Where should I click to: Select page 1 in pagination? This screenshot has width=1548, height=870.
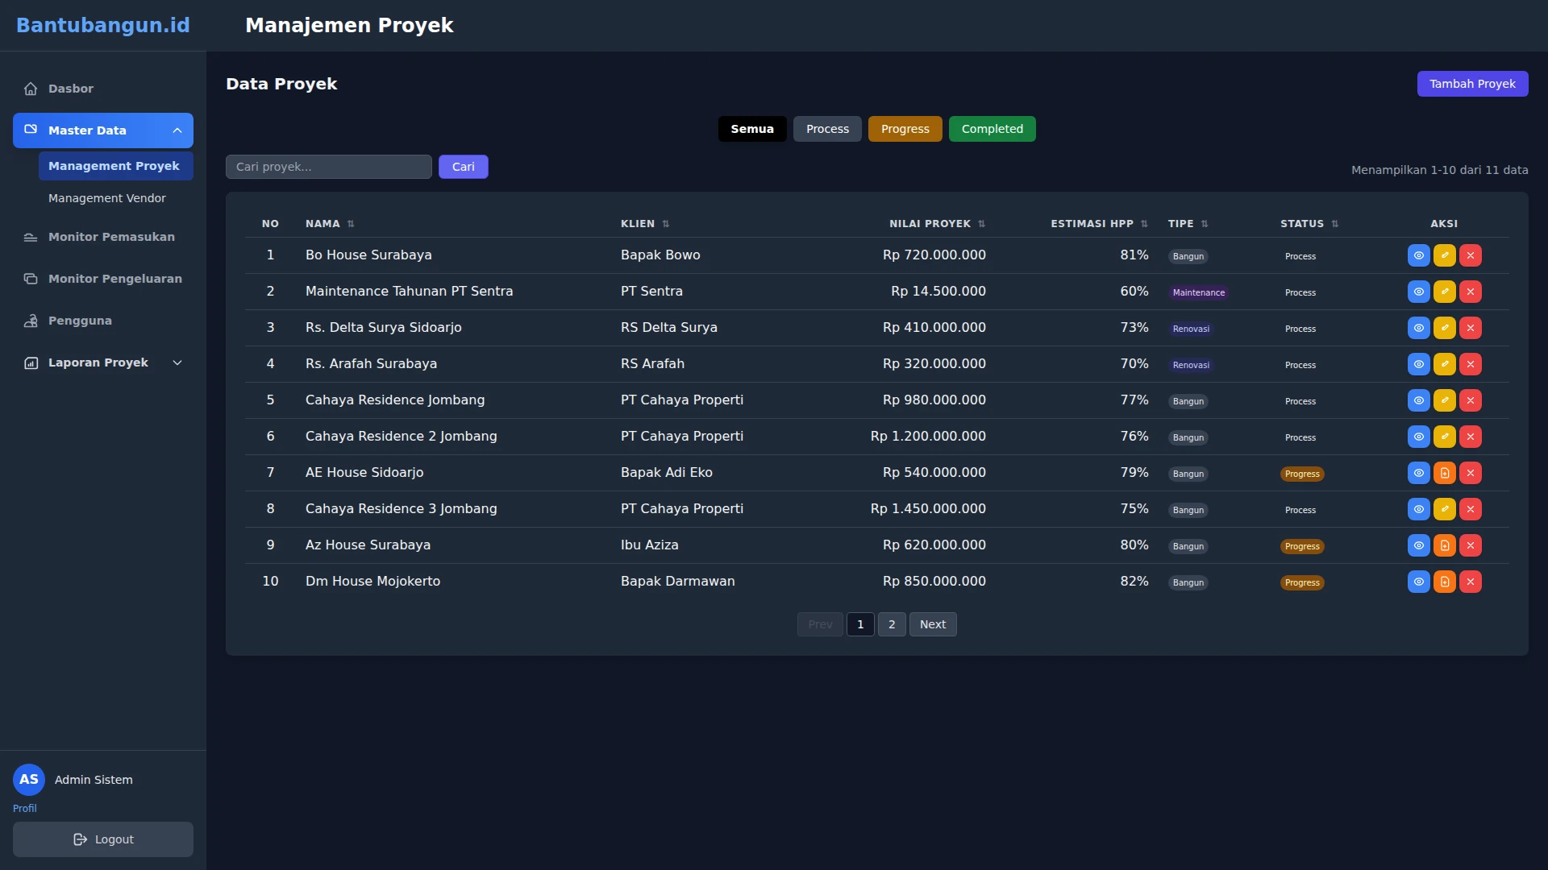click(860, 624)
